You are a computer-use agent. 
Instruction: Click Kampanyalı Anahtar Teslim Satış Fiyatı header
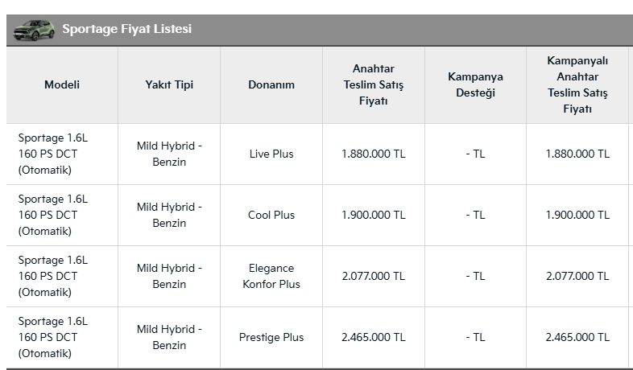point(577,84)
